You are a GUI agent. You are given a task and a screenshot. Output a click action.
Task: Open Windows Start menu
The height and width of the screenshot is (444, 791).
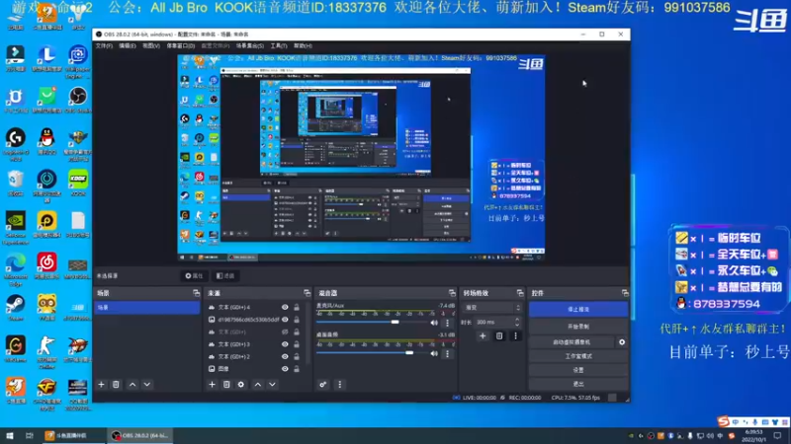point(9,436)
